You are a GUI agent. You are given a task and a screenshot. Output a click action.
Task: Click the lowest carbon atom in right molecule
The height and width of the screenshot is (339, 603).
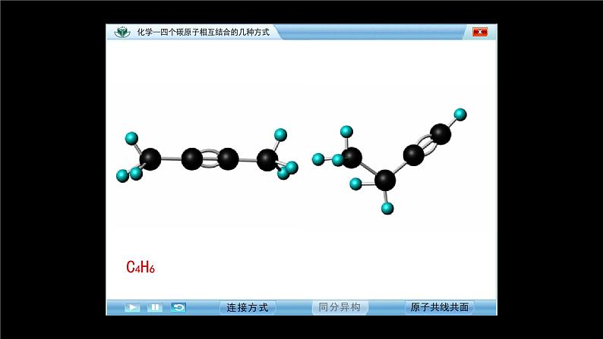[x=385, y=180]
